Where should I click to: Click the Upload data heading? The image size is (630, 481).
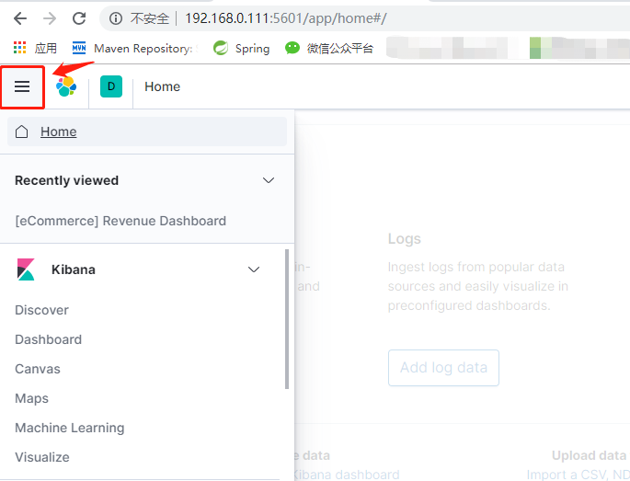[589, 455]
